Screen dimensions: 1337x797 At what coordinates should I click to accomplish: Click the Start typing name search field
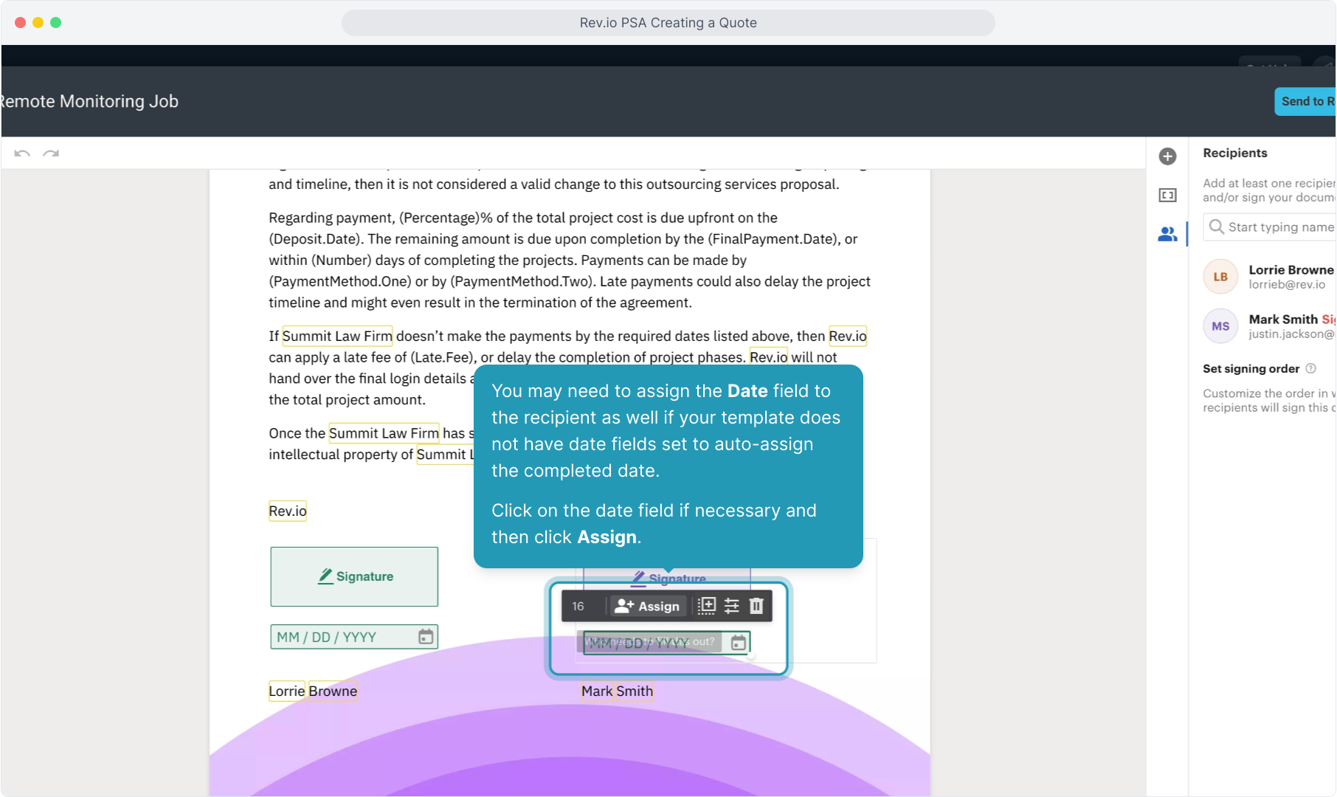(1270, 227)
